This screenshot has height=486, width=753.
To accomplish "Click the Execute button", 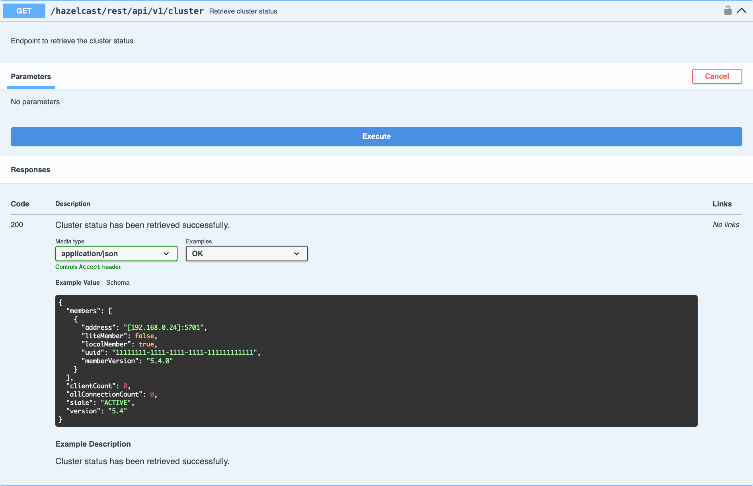I will pos(376,136).
